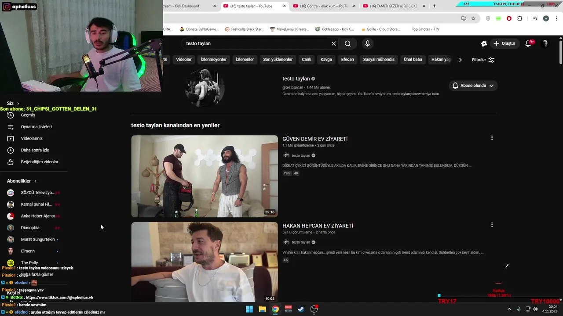Viewport: 563px width, 316px height.
Task: Open HAKAN HEPCAN EV ZİYARETİ video title
Action: (x=318, y=226)
